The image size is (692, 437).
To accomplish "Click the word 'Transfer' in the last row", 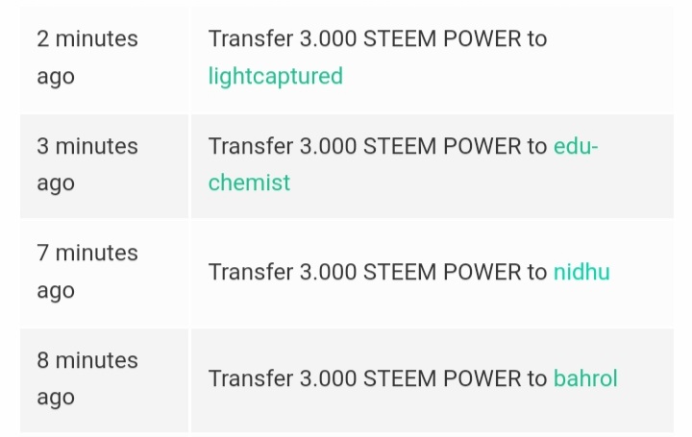I will (x=251, y=378).
